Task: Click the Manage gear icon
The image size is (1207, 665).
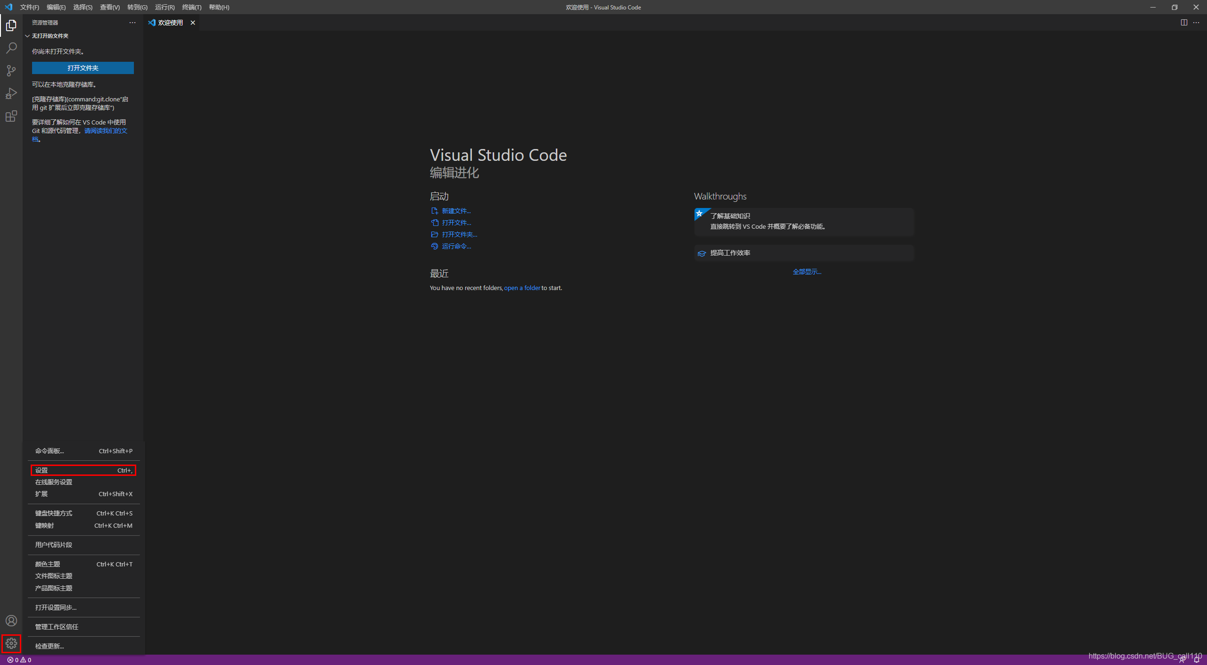Action: pyautogui.click(x=11, y=643)
